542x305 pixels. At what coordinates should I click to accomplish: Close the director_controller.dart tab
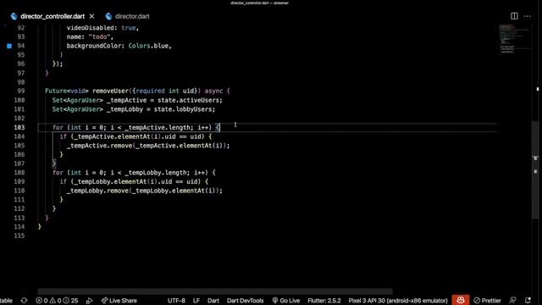[91, 16]
